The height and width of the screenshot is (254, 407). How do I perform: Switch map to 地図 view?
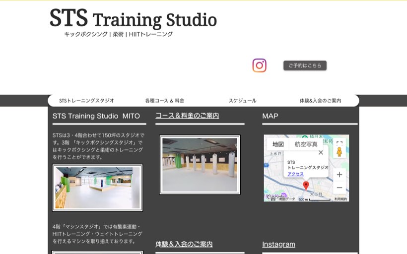(278, 144)
